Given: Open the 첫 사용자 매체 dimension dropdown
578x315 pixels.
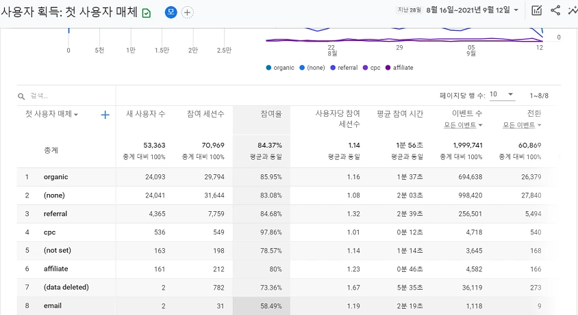Looking at the screenshot, I should pos(51,114).
